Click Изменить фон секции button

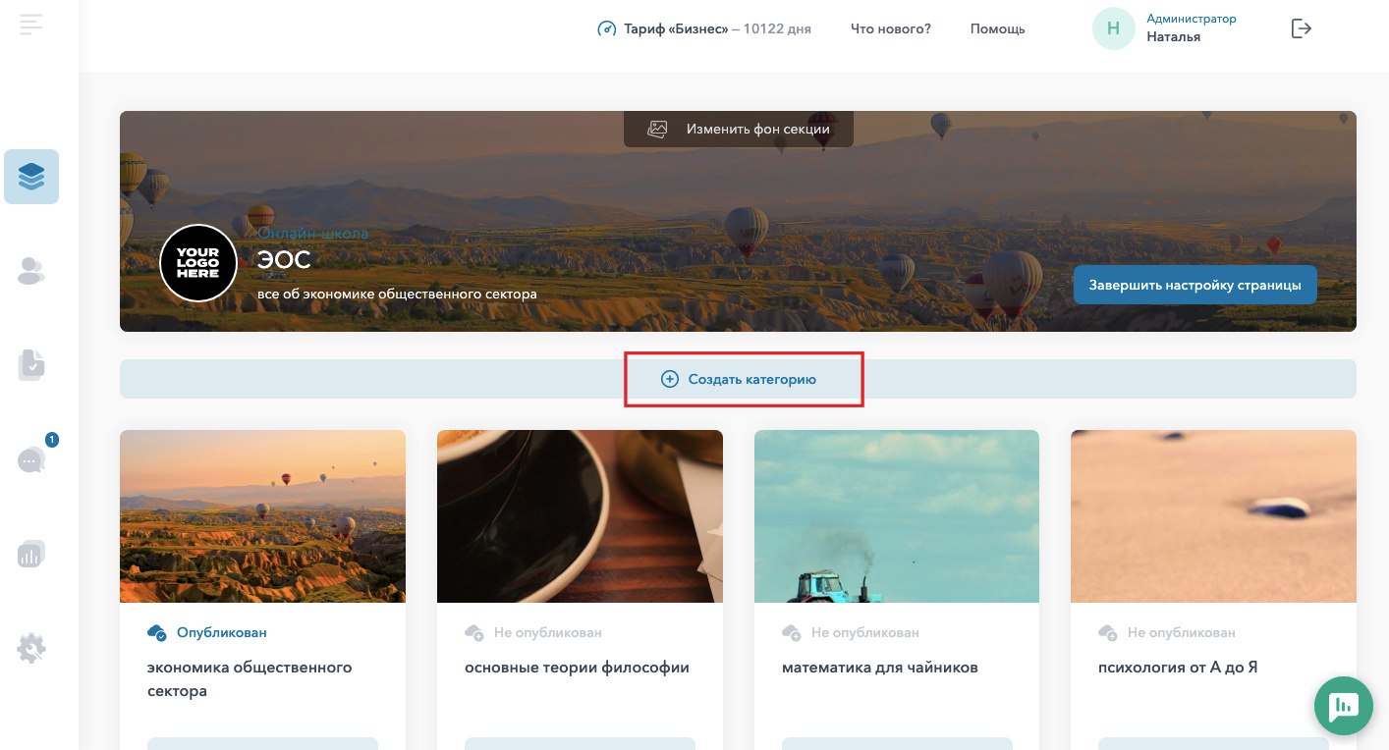click(x=739, y=129)
